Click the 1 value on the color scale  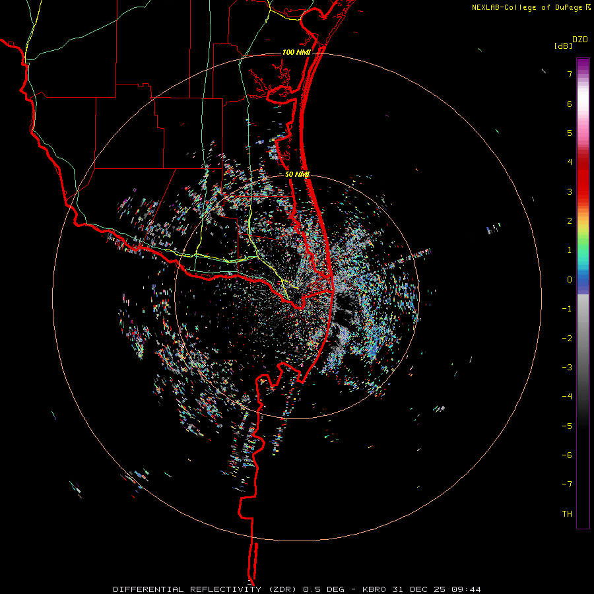(x=570, y=250)
